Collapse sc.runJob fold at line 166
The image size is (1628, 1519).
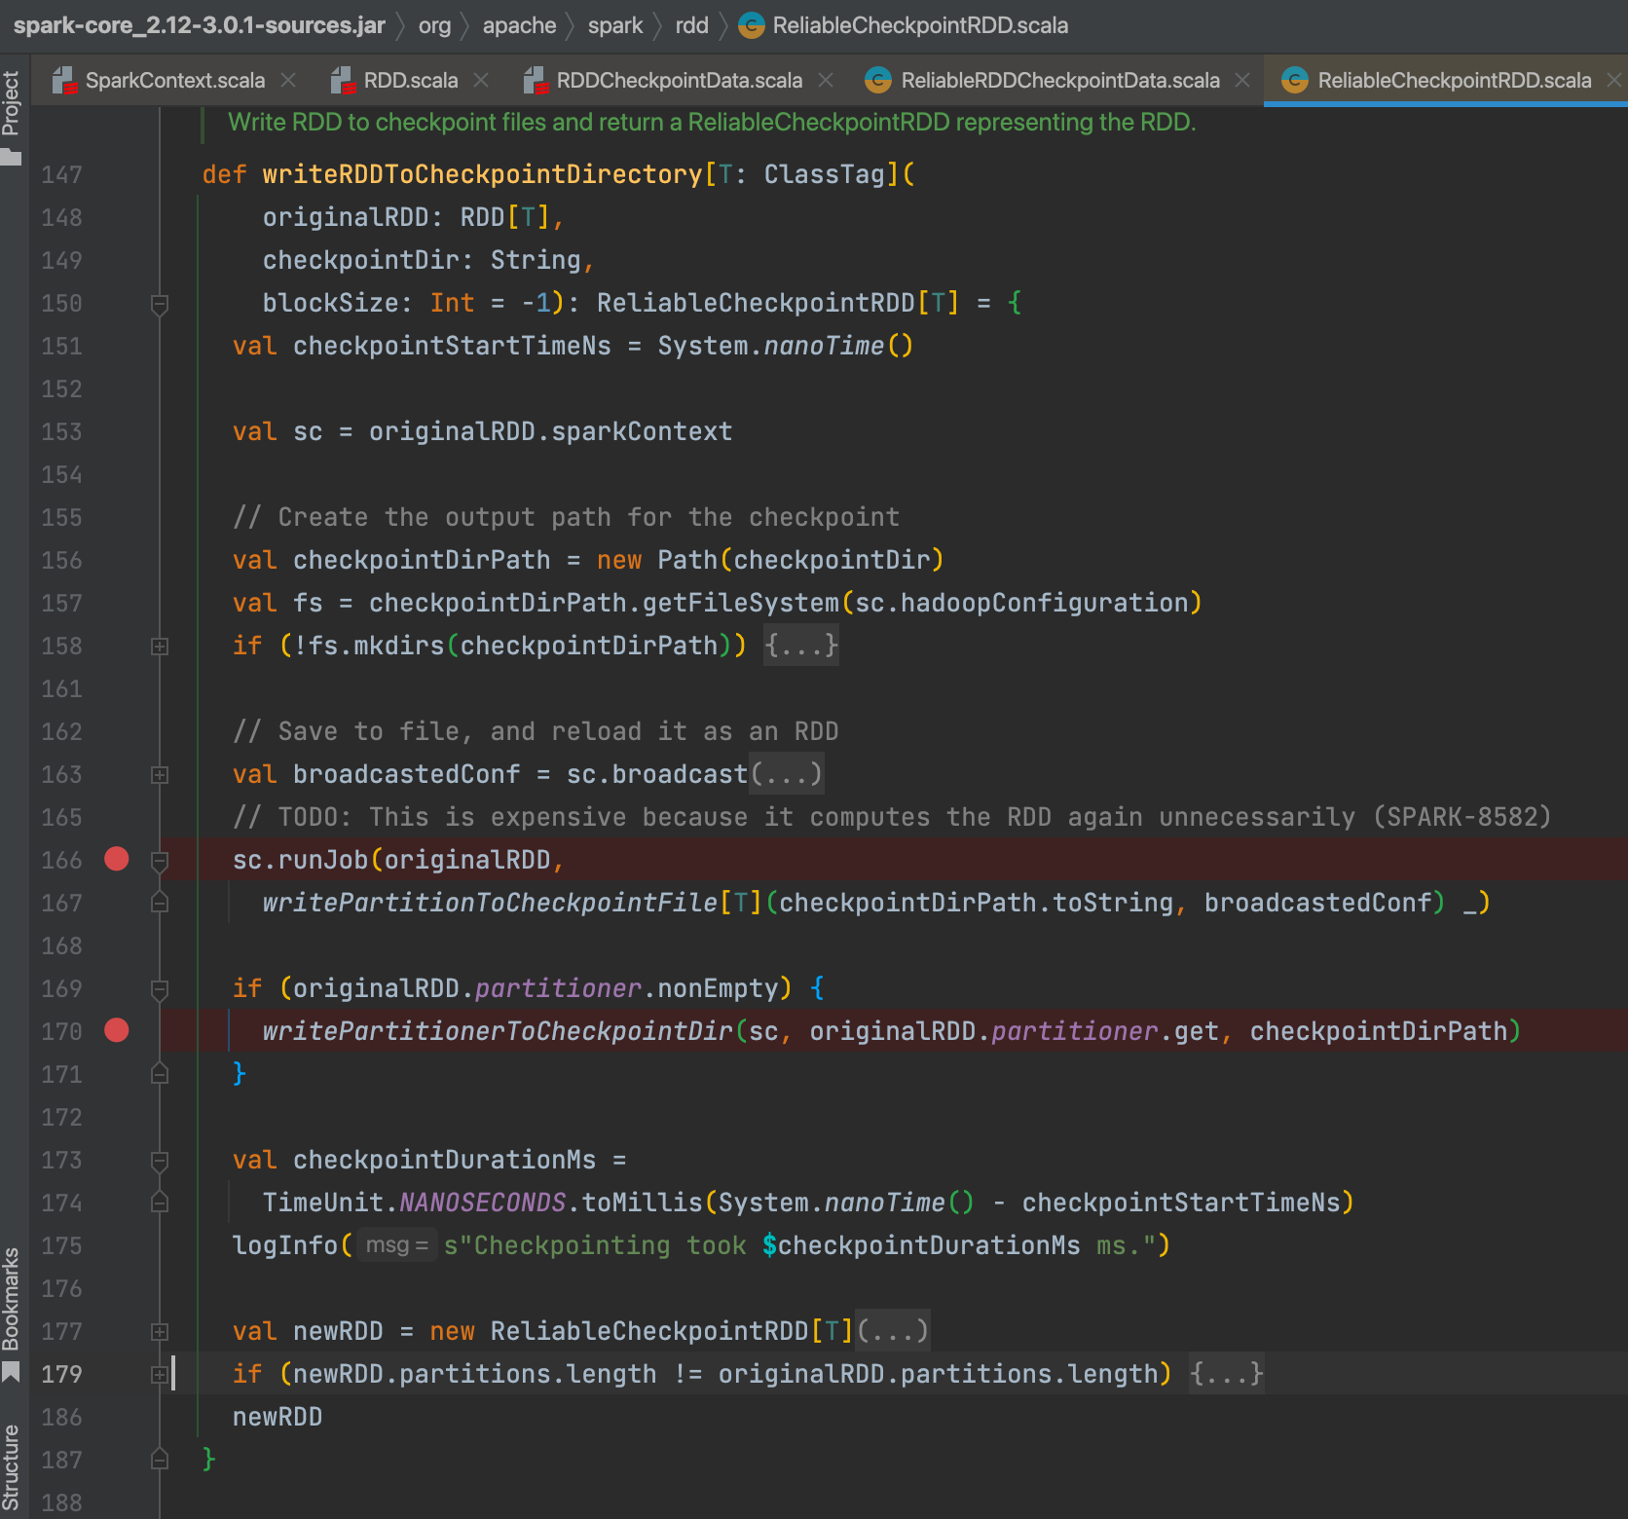160,861
